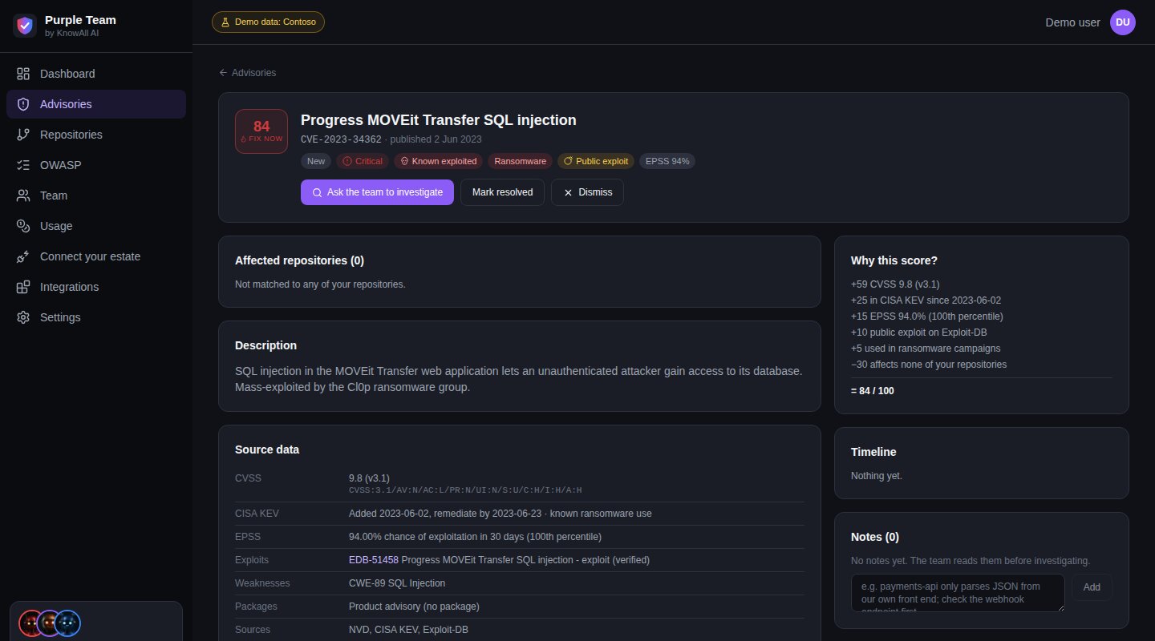Screen dimensions: 1155x641
Task: Click the Progress MOVEit Transfer SQL injection title
Action: [439, 120]
